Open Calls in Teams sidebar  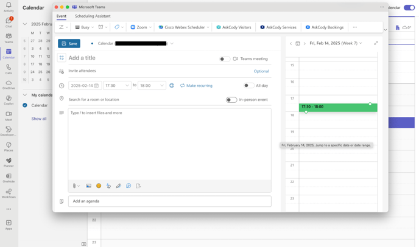9,69
